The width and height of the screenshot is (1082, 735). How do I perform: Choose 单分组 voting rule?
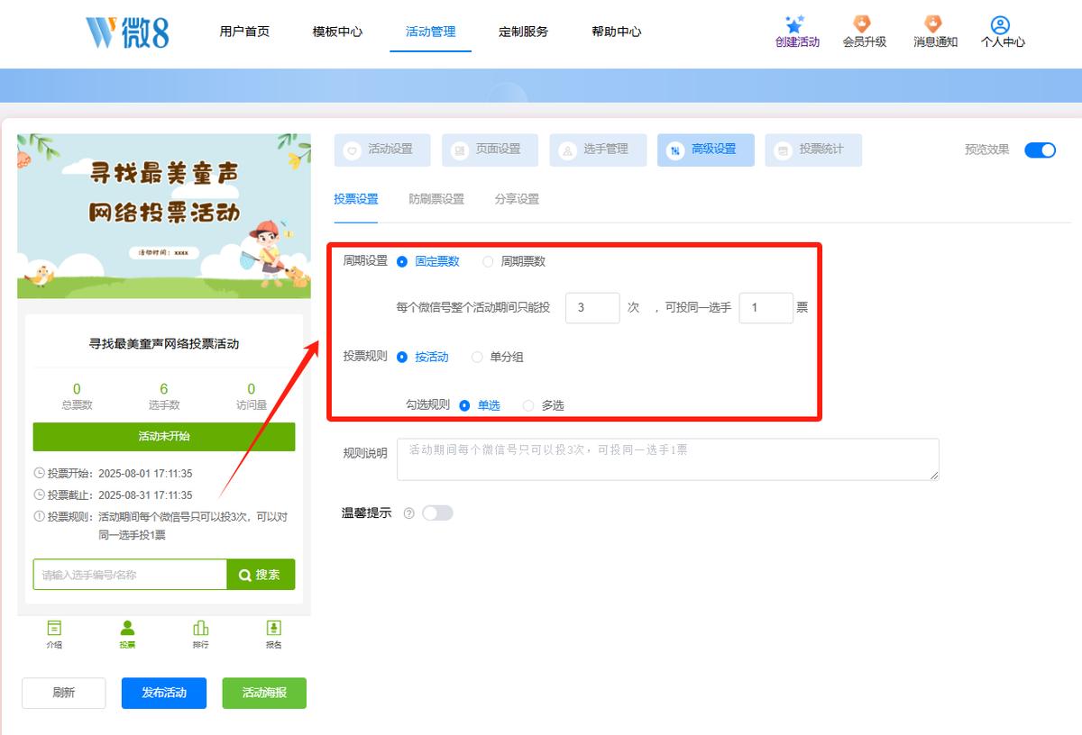tap(477, 357)
